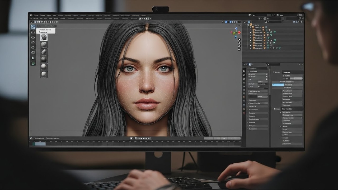The height and width of the screenshot is (190, 338).
Task: Click the speech-bubble navigation icon below the gizmo
Action: [239, 40]
